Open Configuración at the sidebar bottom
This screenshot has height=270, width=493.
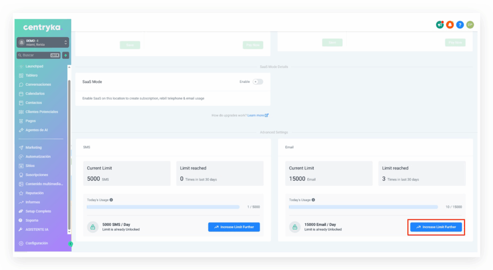36,243
